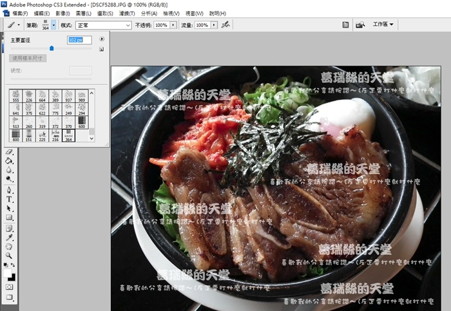Image resolution: width=451 pixels, height=311 pixels.
Task: Open the 編輯(E) menu
Action: [42, 14]
